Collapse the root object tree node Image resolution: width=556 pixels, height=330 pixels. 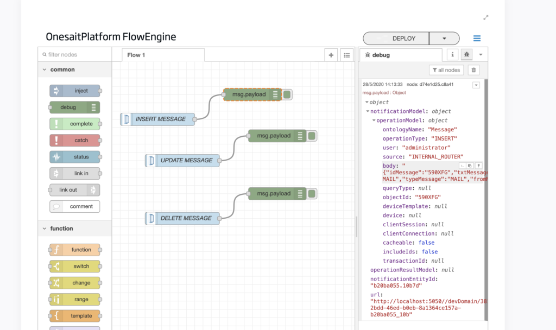(367, 102)
